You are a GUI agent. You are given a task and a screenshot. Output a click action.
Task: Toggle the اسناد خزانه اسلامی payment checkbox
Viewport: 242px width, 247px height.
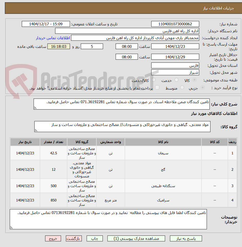[157, 88]
